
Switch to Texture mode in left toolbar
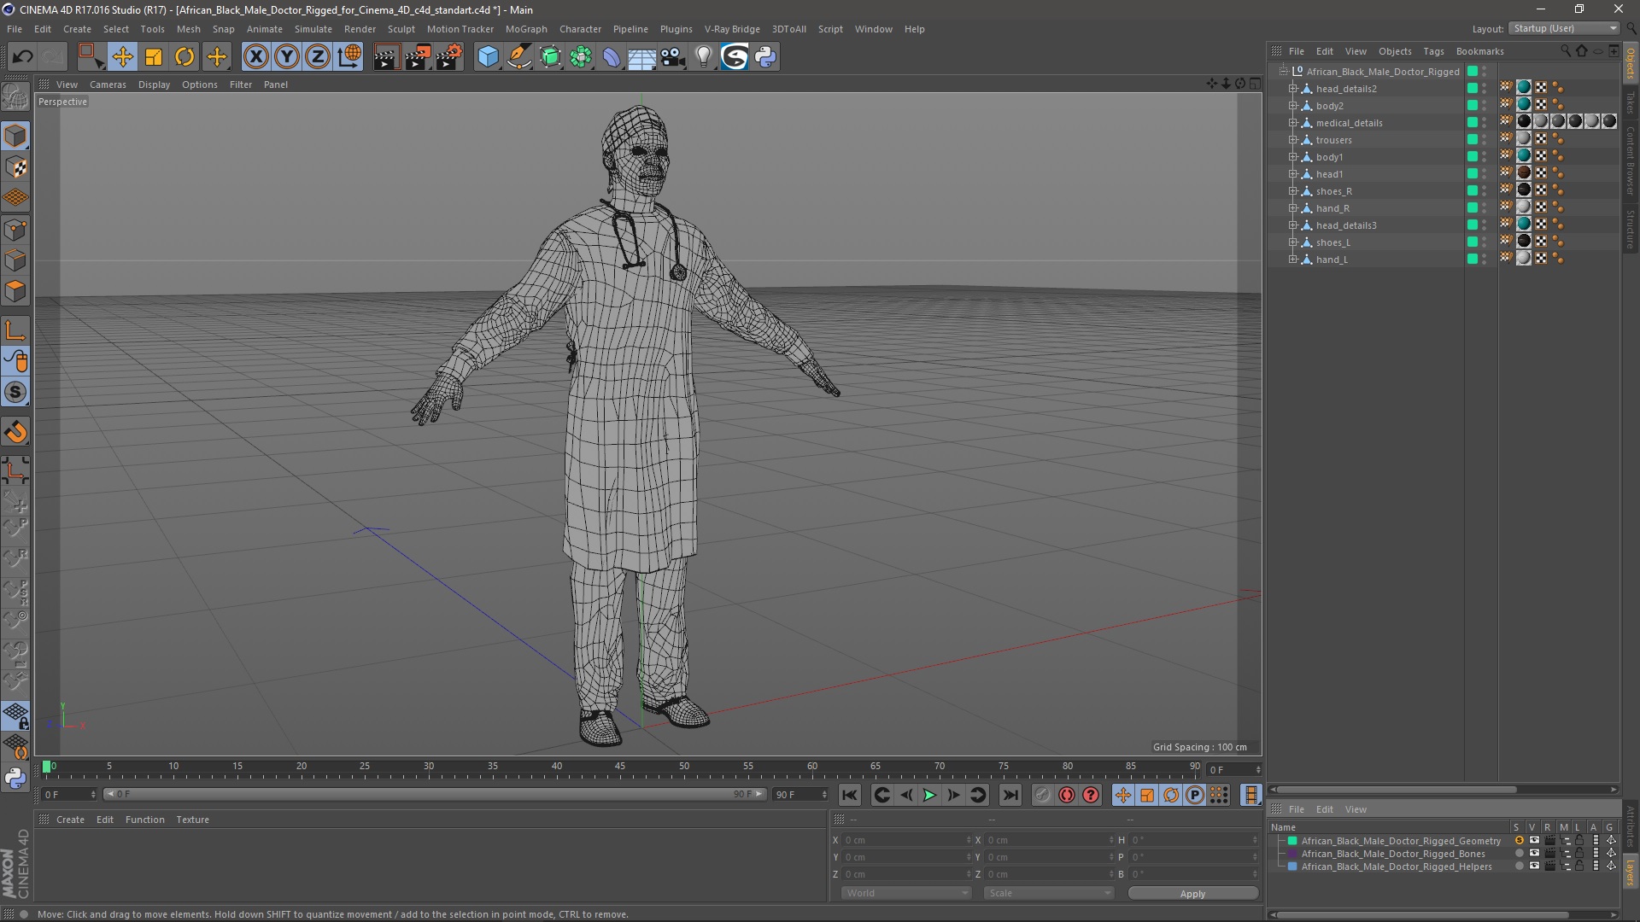15,167
